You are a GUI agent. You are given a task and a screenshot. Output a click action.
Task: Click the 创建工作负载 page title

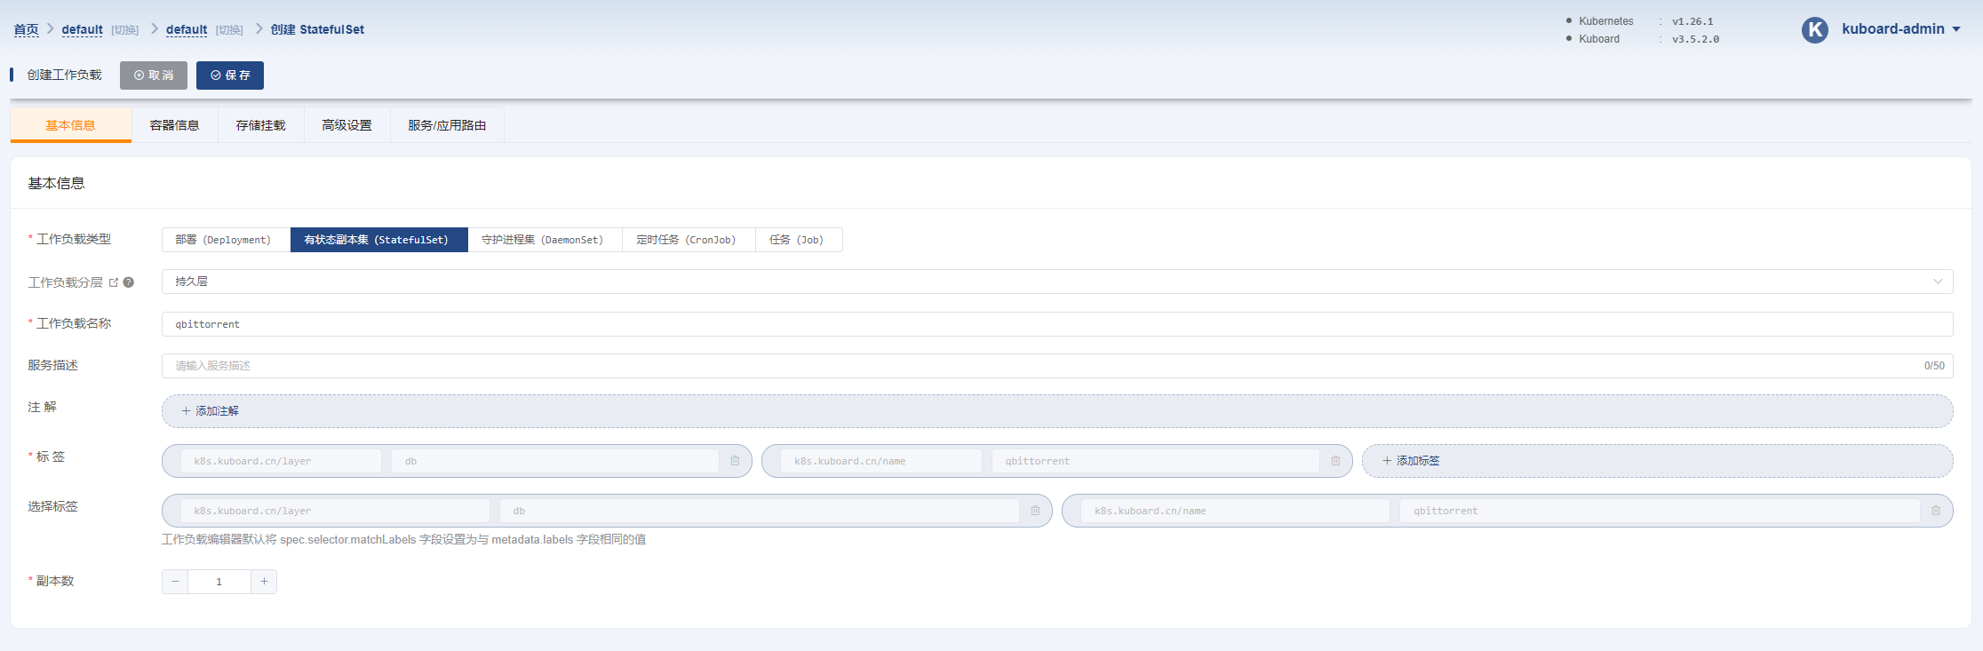[64, 75]
